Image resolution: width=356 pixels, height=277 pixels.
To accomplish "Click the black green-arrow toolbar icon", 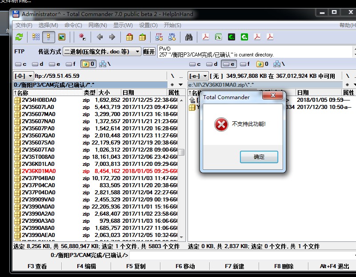I will (x=232, y=37).
